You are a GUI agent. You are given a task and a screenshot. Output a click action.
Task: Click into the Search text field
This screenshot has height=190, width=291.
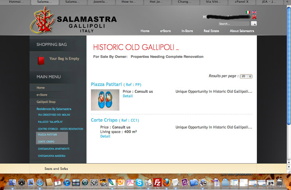click(x=234, y=24)
